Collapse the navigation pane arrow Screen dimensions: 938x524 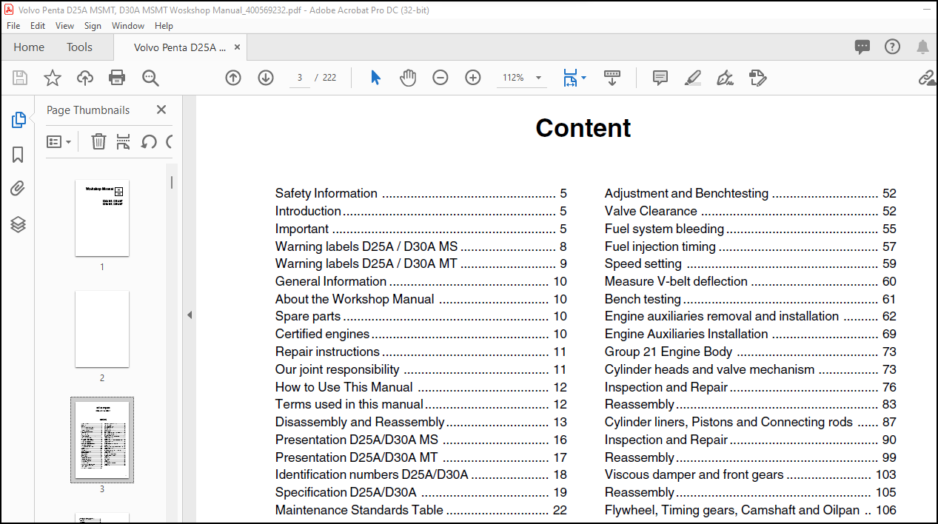pos(189,315)
